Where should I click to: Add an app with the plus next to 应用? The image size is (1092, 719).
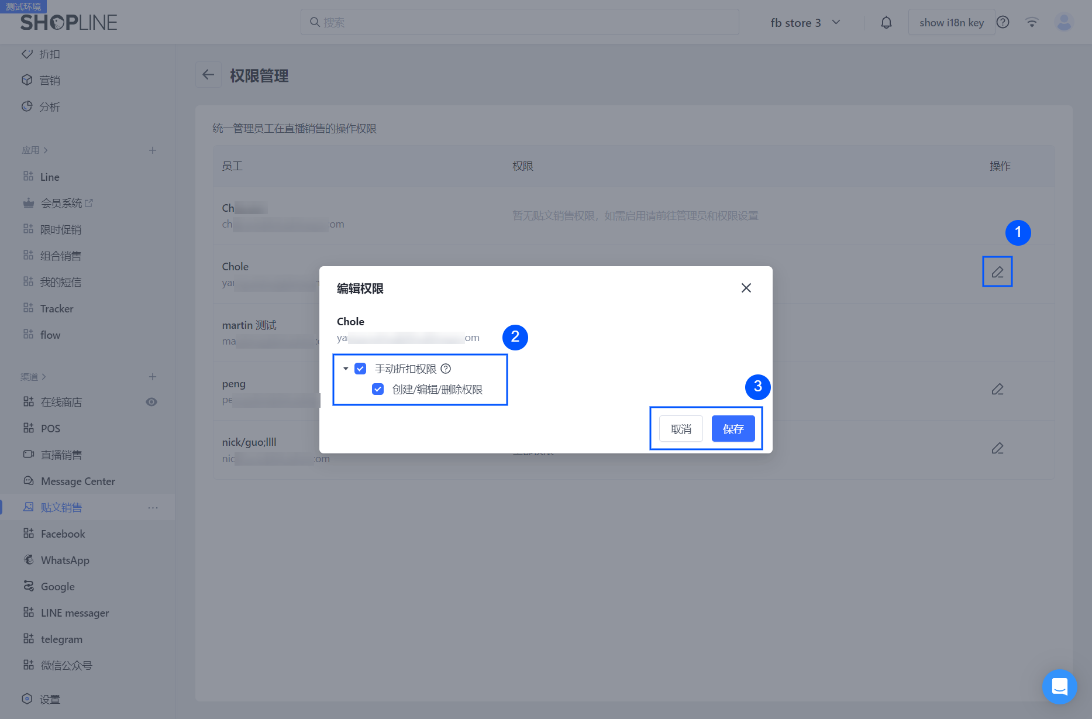click(153, 150)
